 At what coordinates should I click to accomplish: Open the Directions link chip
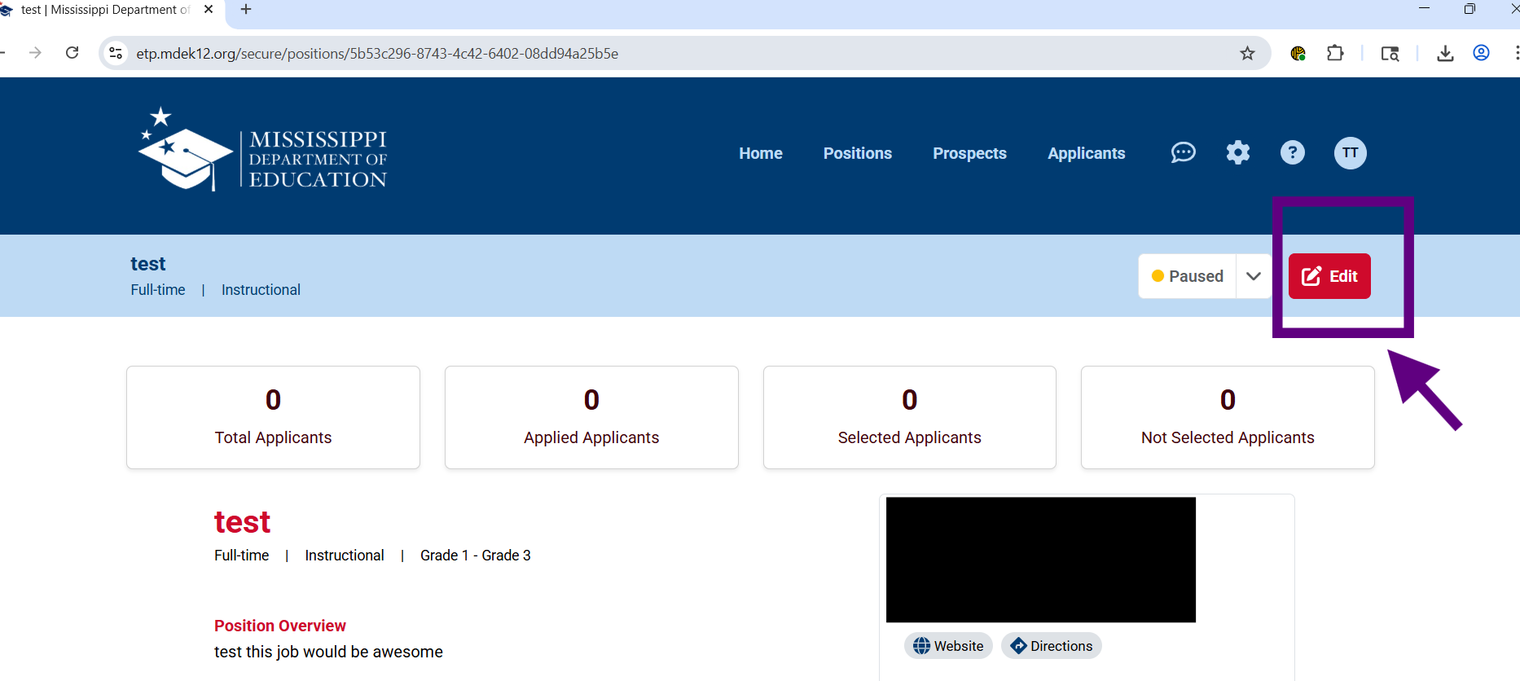pos(1052,646)
